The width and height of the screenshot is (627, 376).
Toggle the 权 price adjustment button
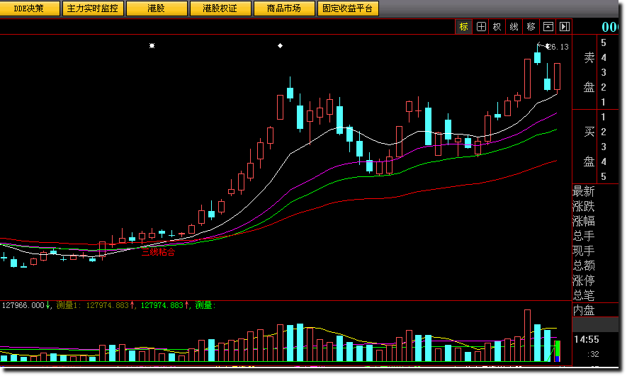tap(497, 27)
